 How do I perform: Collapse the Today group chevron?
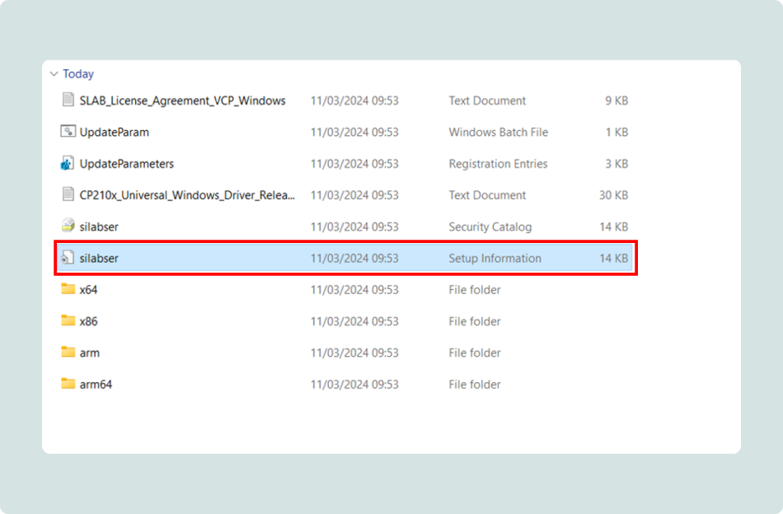(x=54, y=74)
